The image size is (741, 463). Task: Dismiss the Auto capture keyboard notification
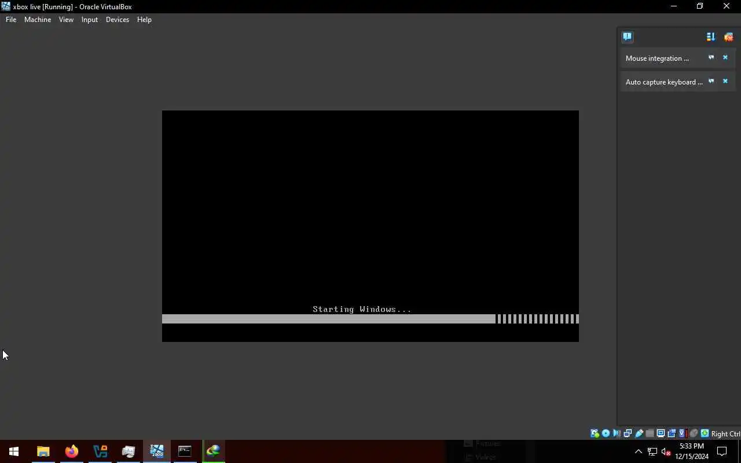point(725,81)
